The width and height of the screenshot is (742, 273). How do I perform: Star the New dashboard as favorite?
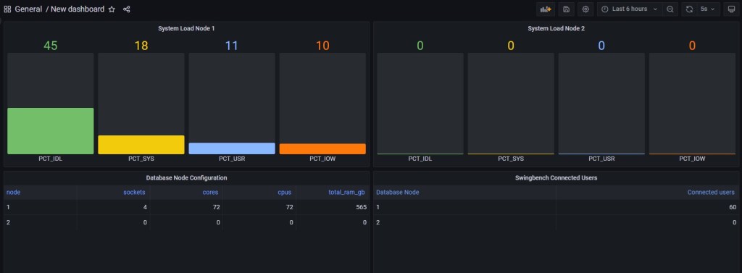pyautogui.click(x=112, y=9)
